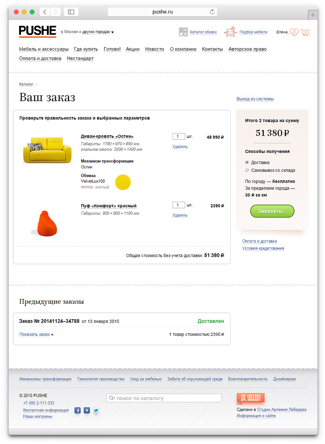Select the Доставка radio option
This screenshot has height=444, width=325.
(x=247, y=163)
